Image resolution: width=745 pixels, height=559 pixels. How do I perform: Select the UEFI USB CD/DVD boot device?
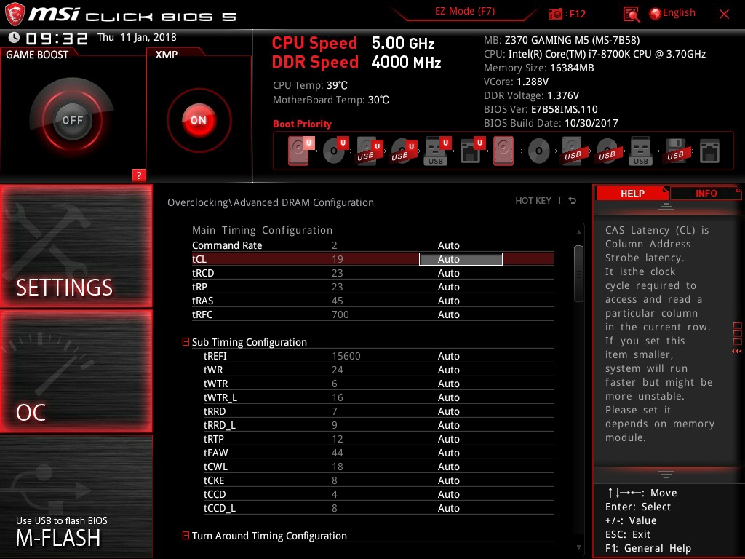point(403,151)
